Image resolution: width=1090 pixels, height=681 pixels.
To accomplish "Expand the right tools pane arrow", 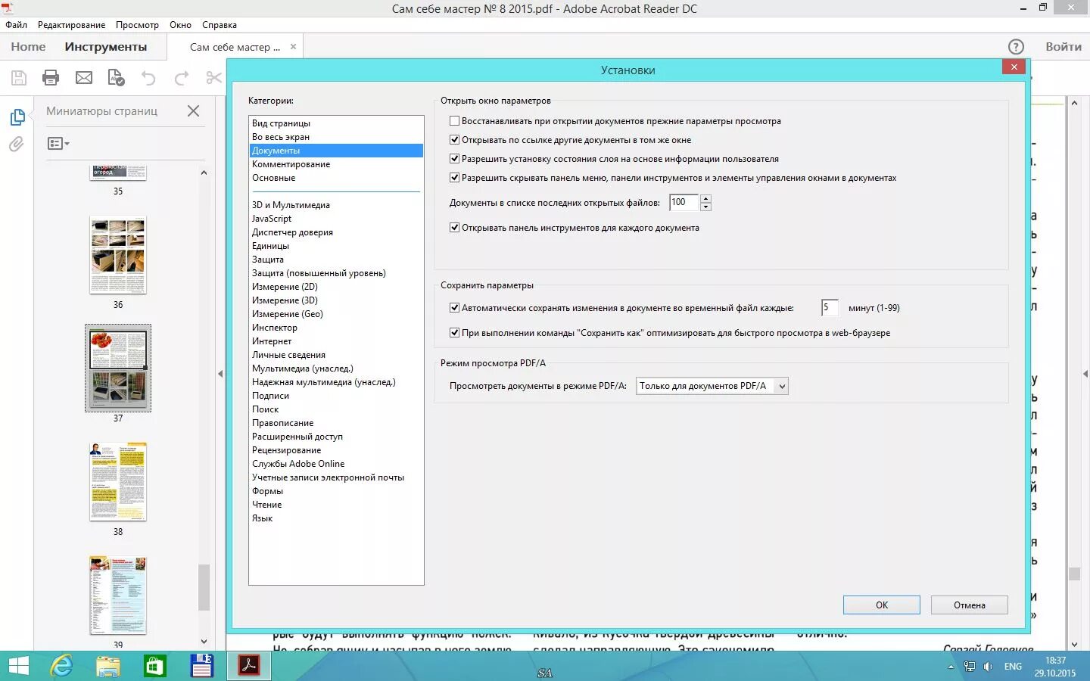I will tap(1085, 374).
